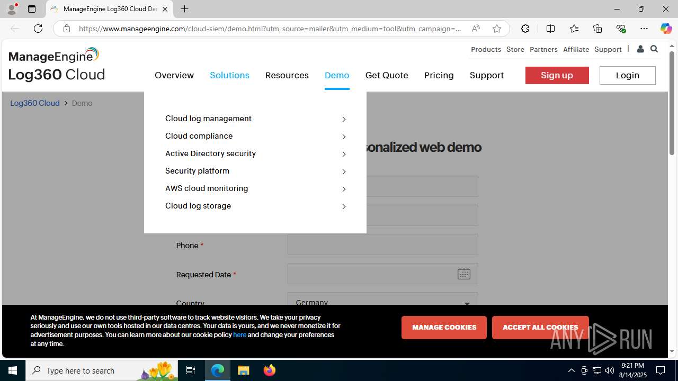Open the Edge profile icon
Image resolution: width=678 pixels, height=381 pixels.
pos(12,9)
